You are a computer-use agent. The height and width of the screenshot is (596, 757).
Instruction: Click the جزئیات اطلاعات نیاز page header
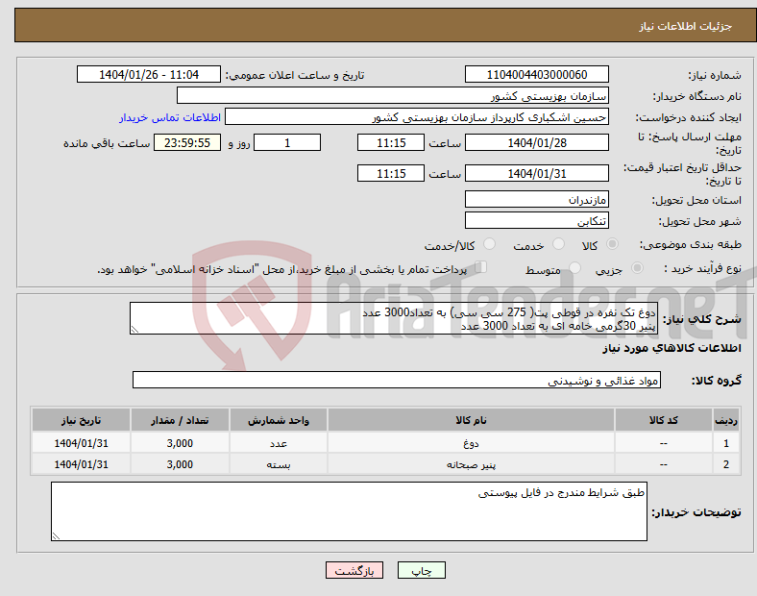[686, 26]
